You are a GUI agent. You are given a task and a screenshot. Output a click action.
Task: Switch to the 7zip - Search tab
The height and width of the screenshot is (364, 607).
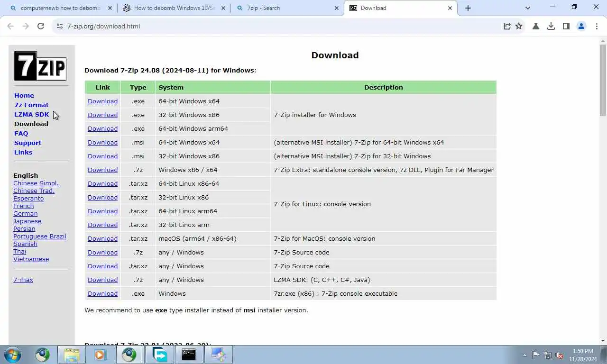286,8
